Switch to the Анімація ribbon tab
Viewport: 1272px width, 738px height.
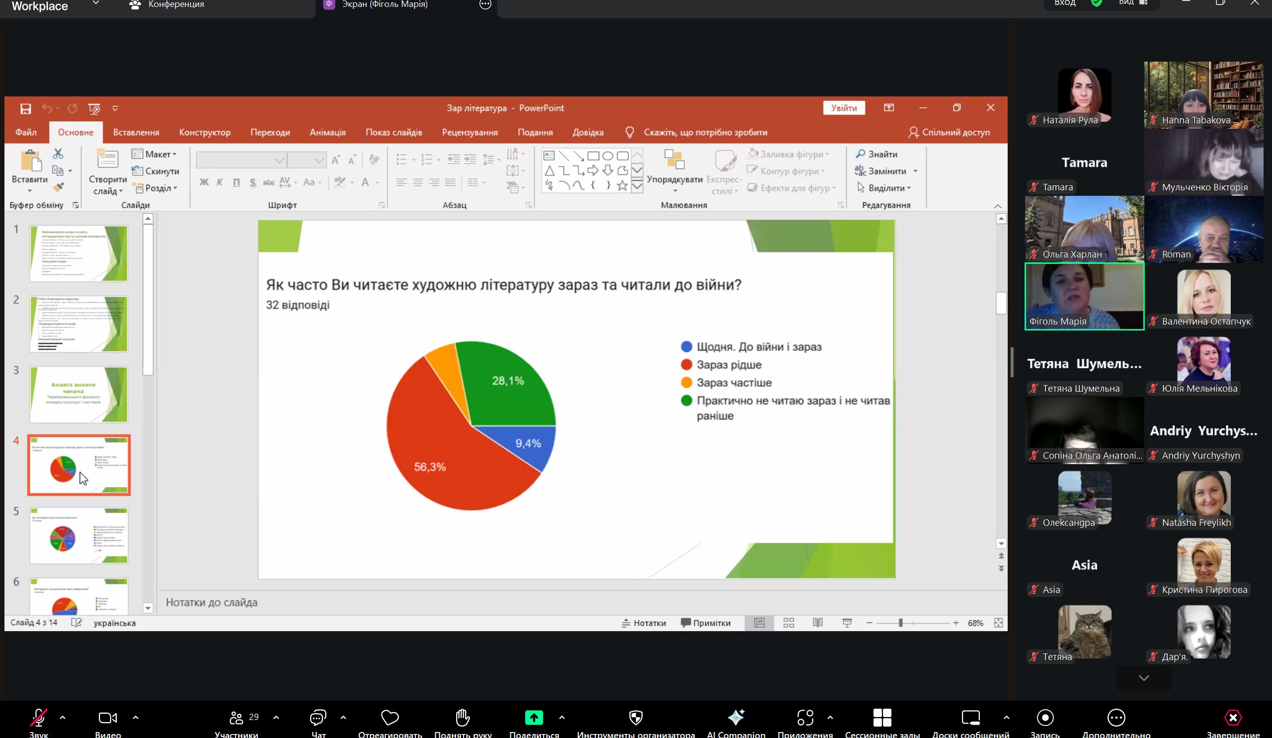(x=327, y=132)
